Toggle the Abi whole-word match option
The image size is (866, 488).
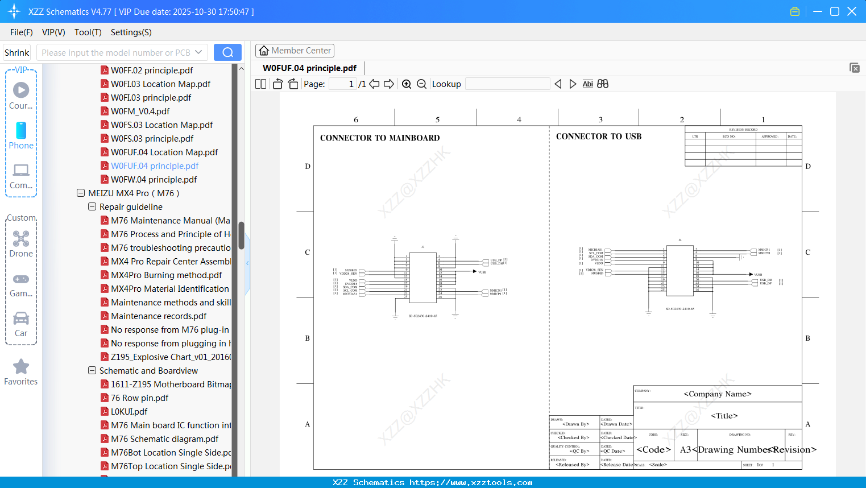tap(587, 84)
